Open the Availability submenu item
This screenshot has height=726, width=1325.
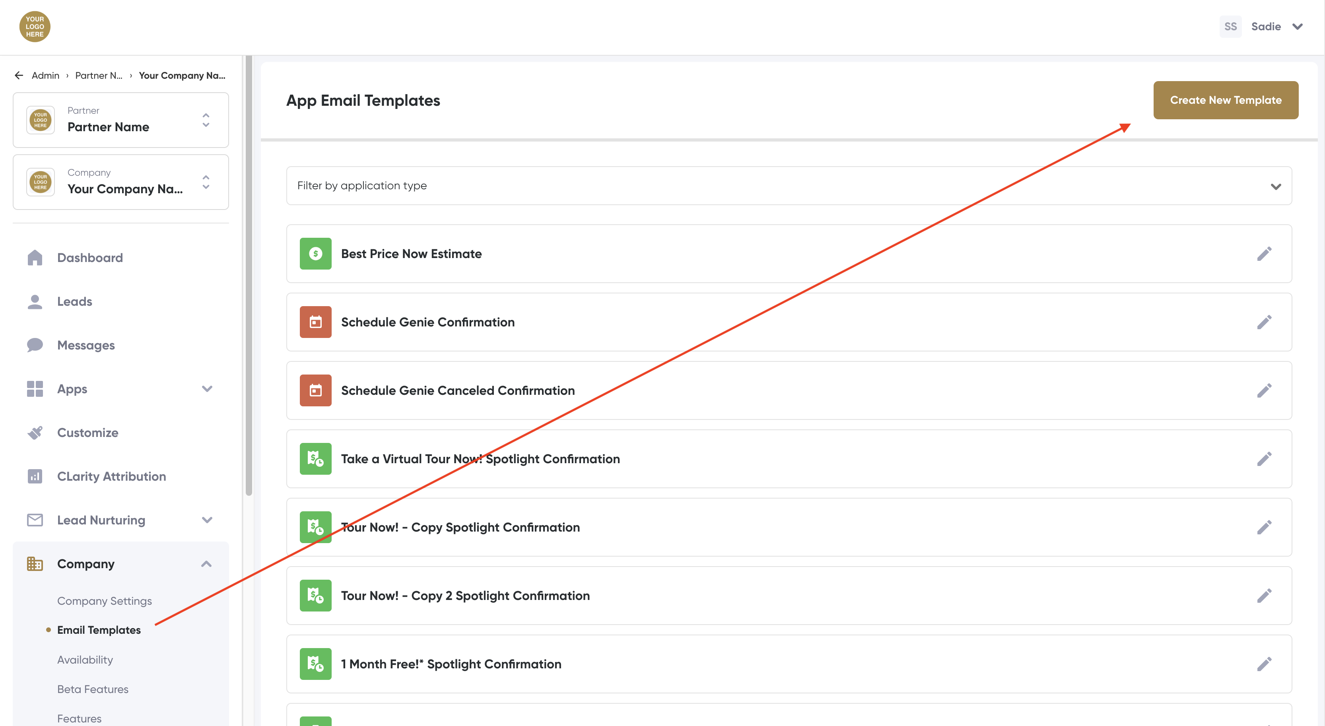[85, 660]
